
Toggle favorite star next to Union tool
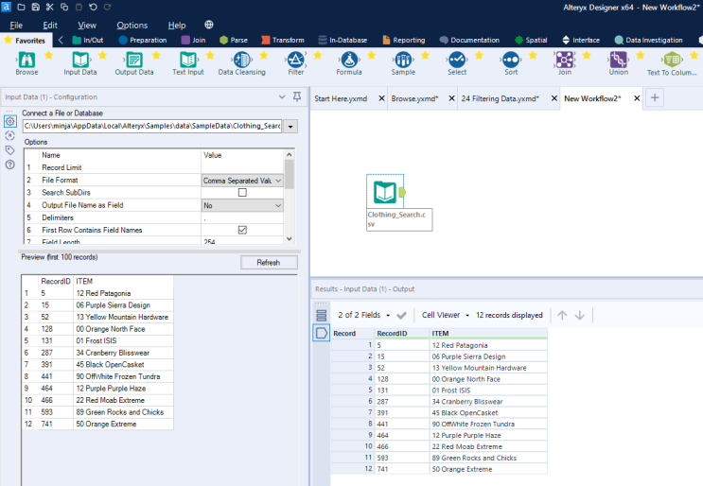pos(641,55)
